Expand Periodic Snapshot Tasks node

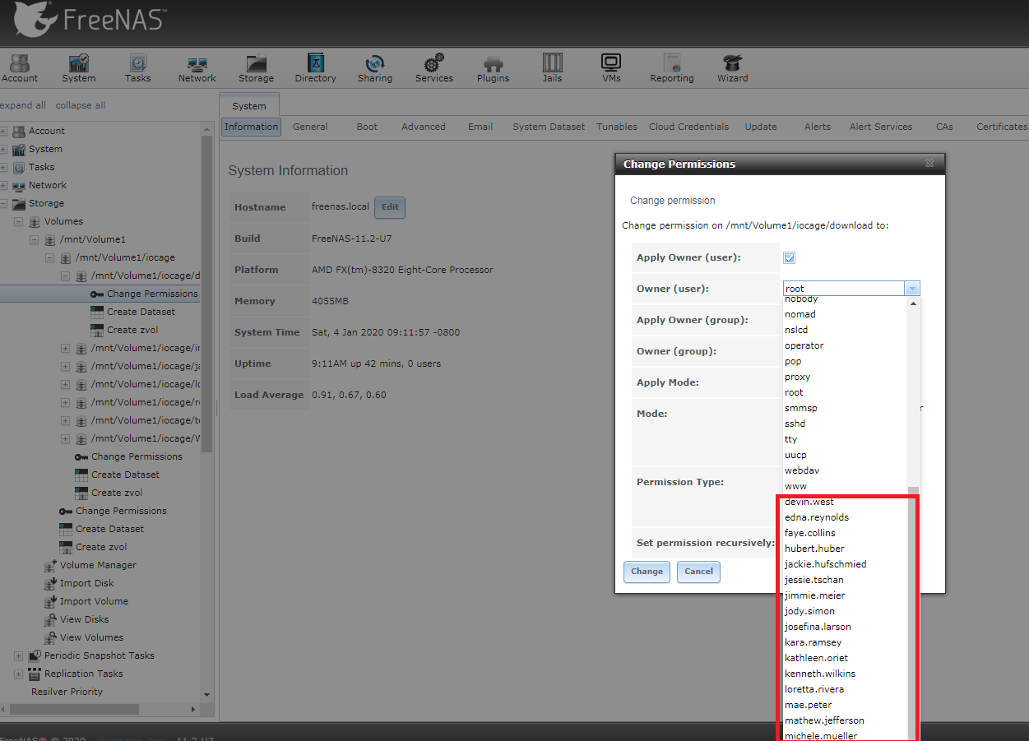(x=18, y=655)
